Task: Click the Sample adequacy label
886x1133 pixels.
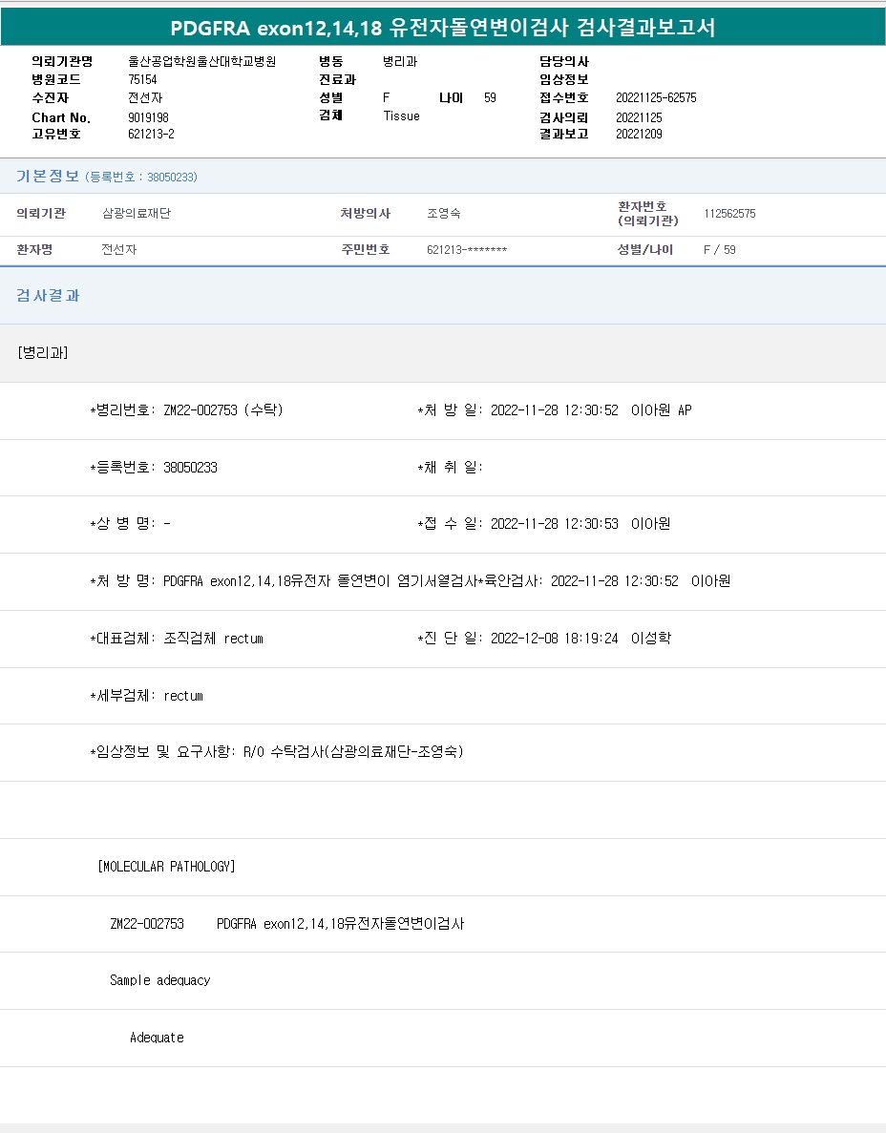Action: (x=159, y=980)
